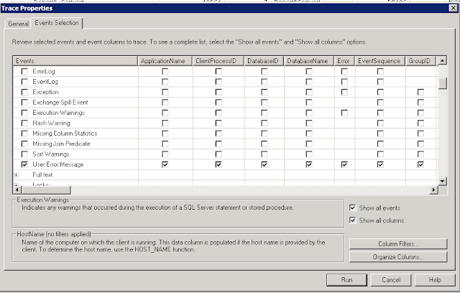Tick the Exchange Spill Event checkbox

pyautogui.click(x=24, y=102)
